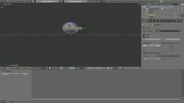
Task: Click the outliner editor type icon
Action: (x=144, y=4)
